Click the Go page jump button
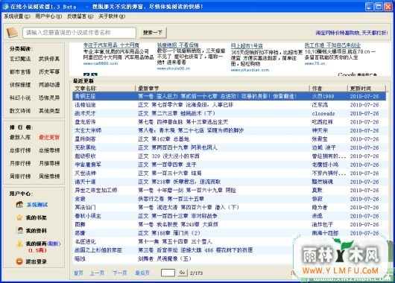 coord(183,273)
